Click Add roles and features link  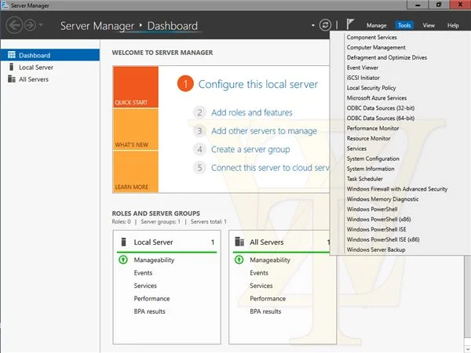point(252,112)
